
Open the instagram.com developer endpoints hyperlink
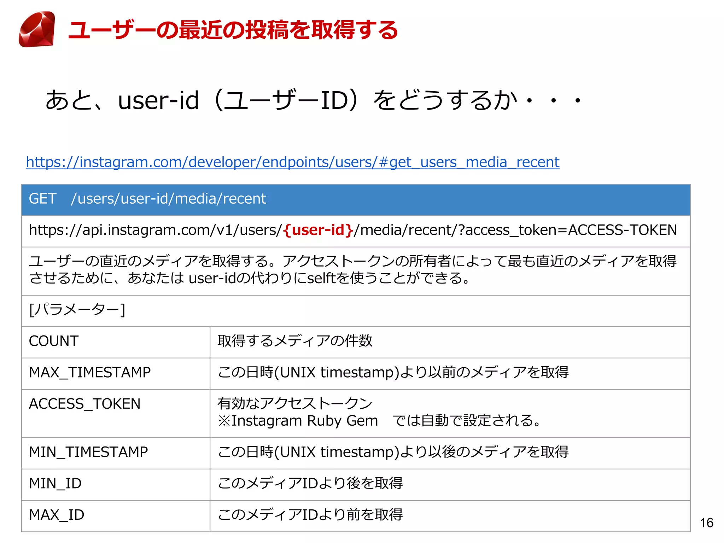[293, 162]
